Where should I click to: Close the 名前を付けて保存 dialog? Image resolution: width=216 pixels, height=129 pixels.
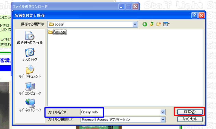click(x=201, y=15)
